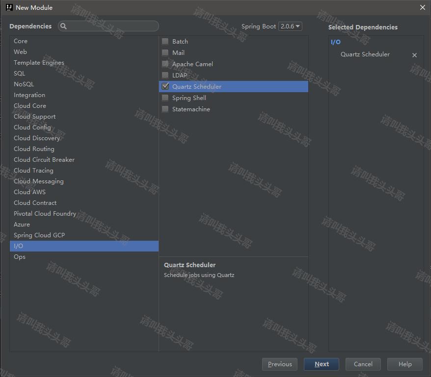Click the IntelliJ logo in title bar
Viewport: 431px width, 377px height.
9,7
